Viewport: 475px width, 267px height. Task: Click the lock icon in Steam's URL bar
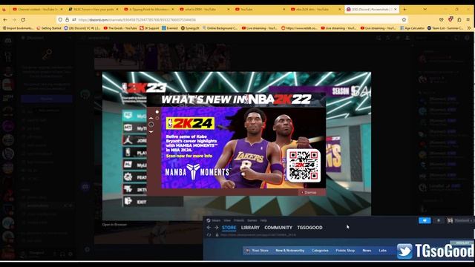[x=217, y=235]
